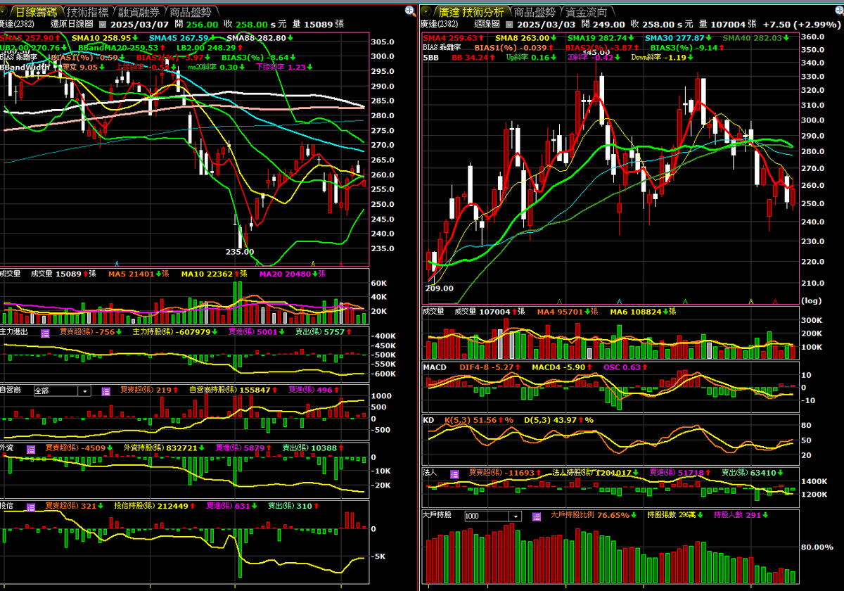This screenshot has width=844, height=591.
Task: Switch to the 技術指標 tab
Action: click(89, 12)
